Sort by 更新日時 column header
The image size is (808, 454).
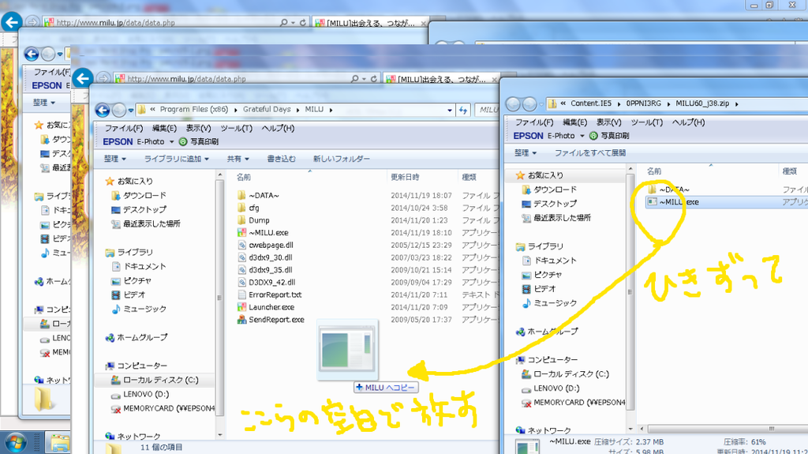point(405,177)
